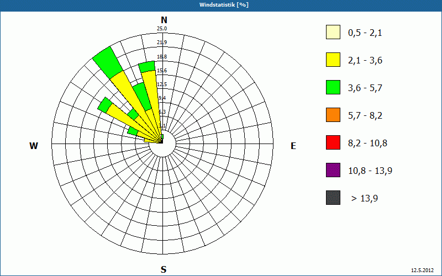The width and height of the screenshot is (442, 276).
Task: Click the pale yellow 0,5 - 2,1 swatch
Action: [x=333, y=32]
